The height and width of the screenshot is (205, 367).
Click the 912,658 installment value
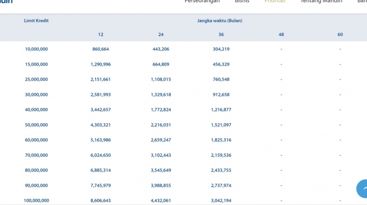221,95
